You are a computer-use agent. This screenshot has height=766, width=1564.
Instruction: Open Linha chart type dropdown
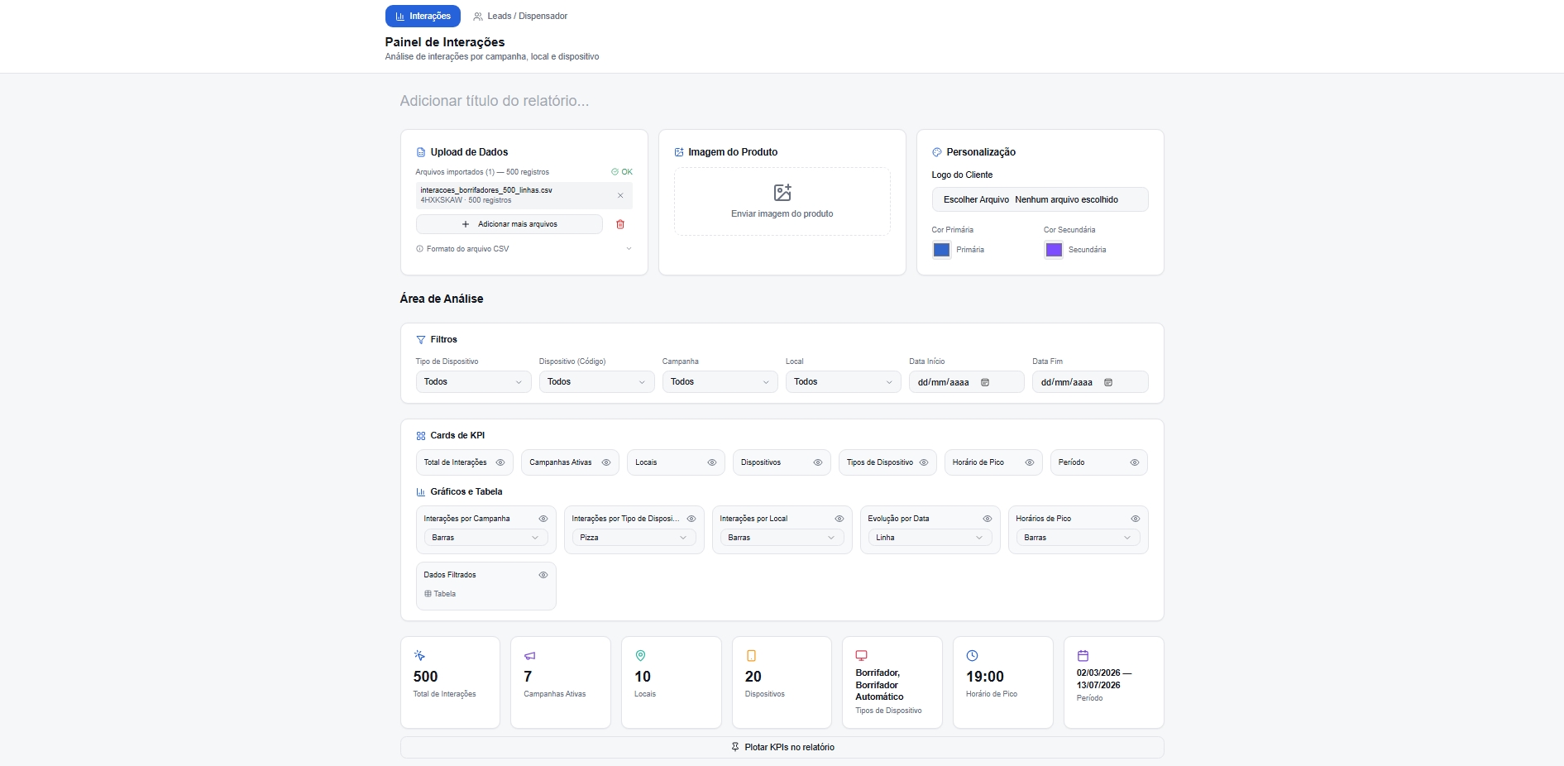point(930,538)
